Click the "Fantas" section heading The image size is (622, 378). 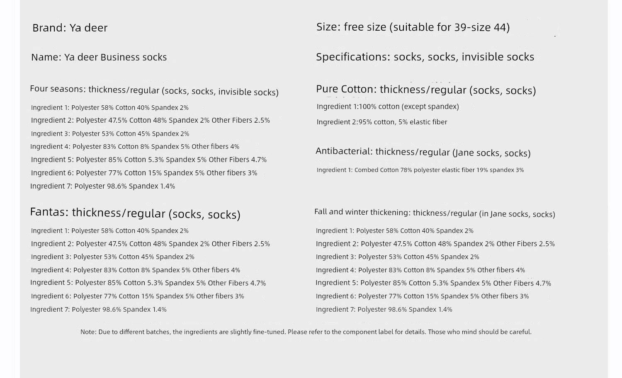click(135, 213)
